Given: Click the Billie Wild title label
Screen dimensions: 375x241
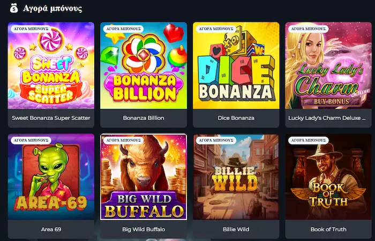Looking at the screenshot, I should coord(236,229).
